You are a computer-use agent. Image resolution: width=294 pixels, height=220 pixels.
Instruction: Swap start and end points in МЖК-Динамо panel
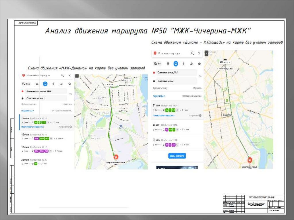pos(70,94)
